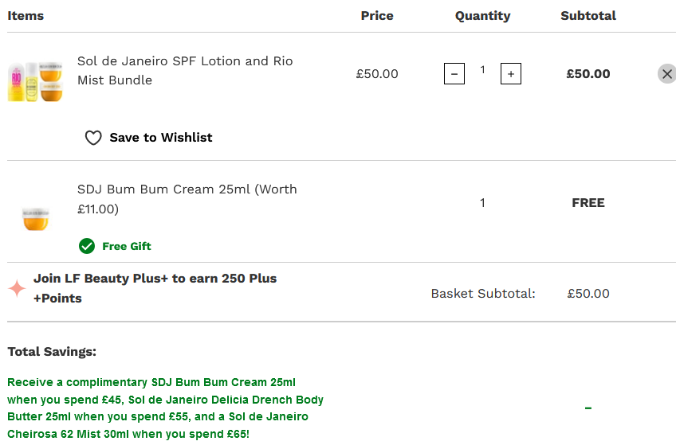Increase bundle quantity with plus button
Image resolution: width=676 pixels, height=445 pixels.
(x=511, y=74)
